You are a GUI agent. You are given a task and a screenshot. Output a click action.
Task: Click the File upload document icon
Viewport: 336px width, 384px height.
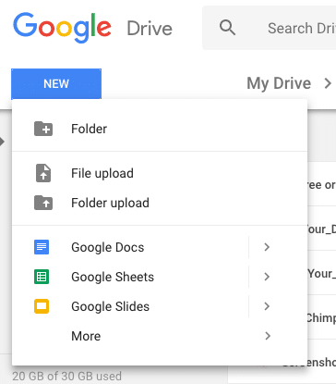43,173
